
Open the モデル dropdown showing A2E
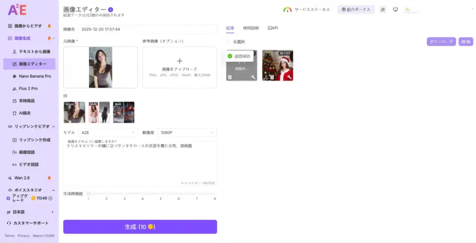107,133
